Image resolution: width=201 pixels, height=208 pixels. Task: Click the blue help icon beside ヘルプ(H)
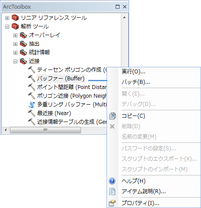(x=112, y=181)
